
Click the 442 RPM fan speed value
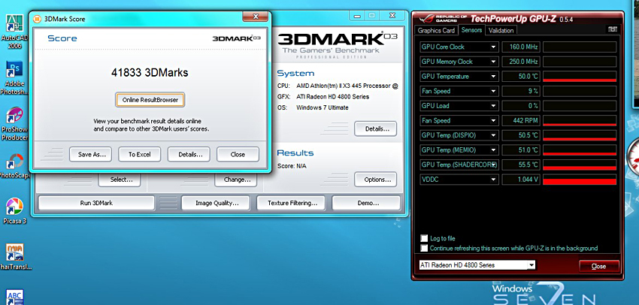[x=521, y=120]
